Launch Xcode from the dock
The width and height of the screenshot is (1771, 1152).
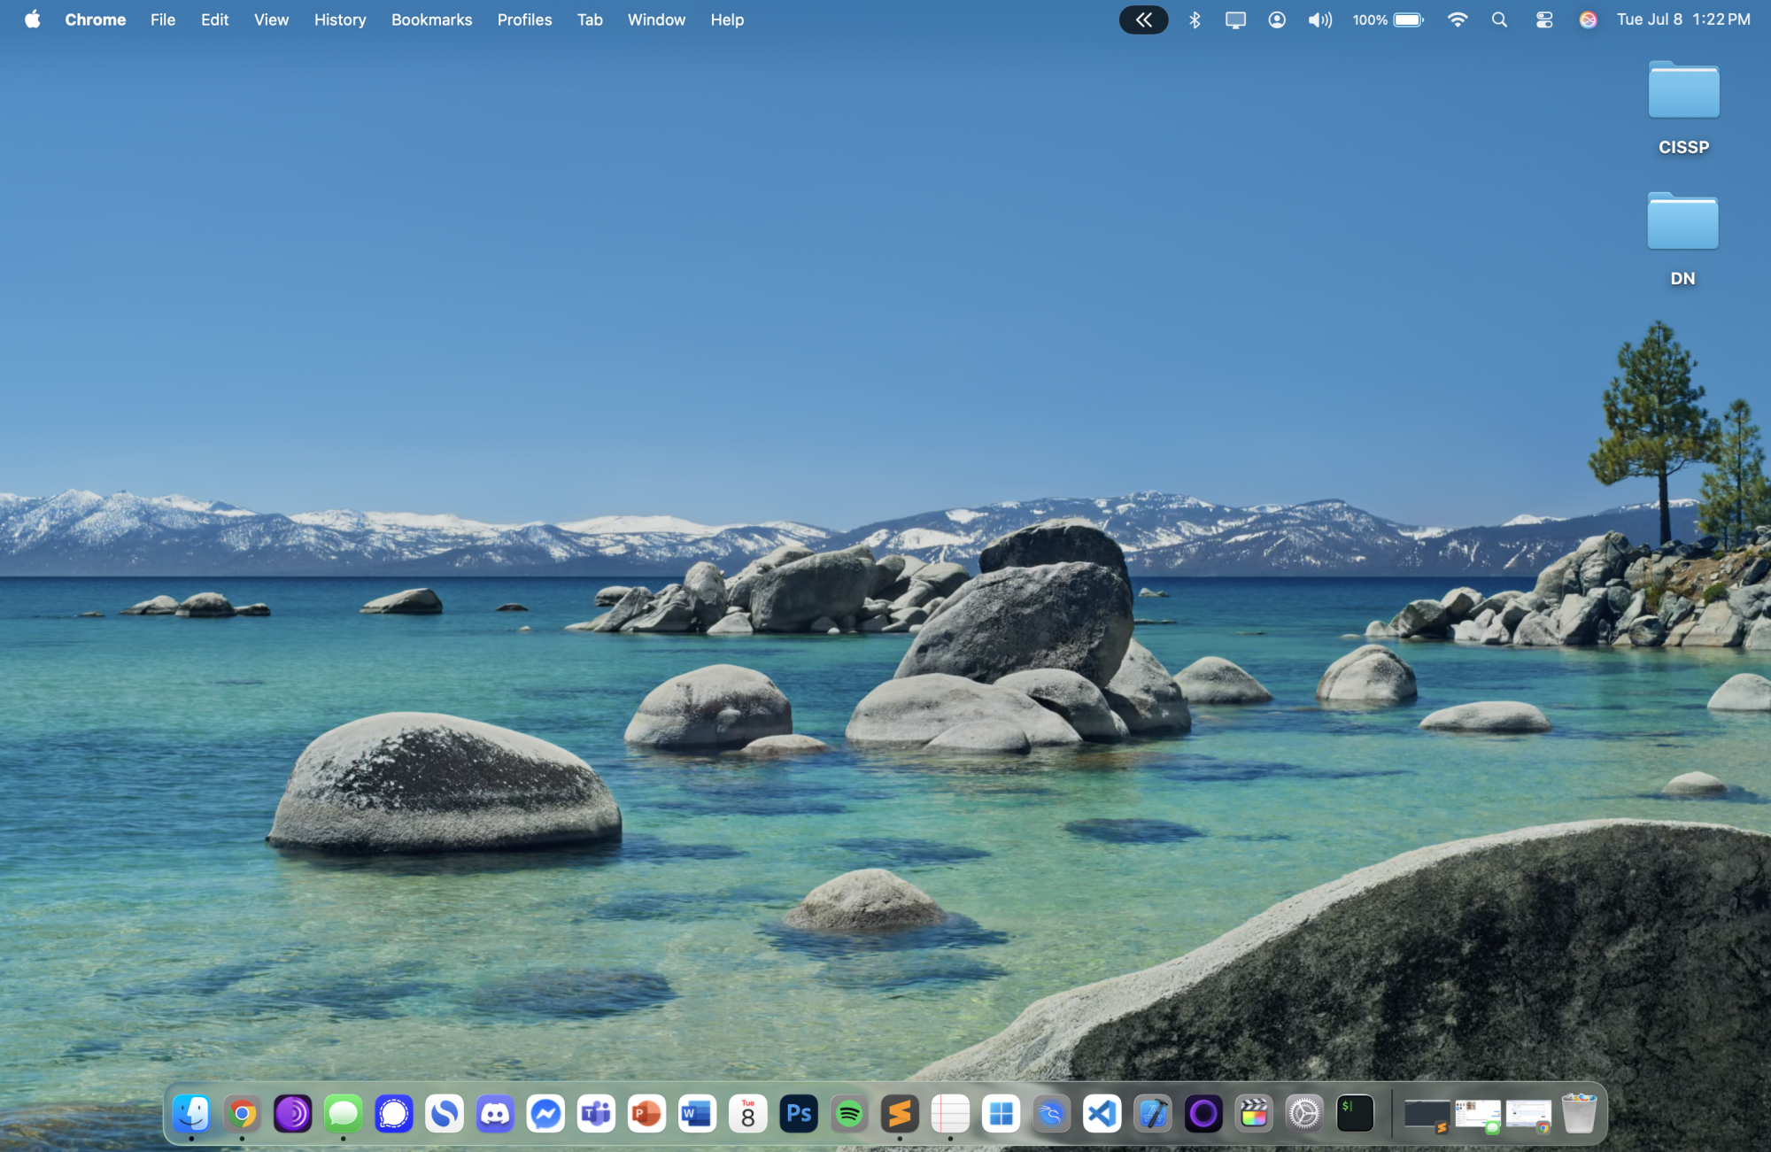(x=1153, y=1114)
